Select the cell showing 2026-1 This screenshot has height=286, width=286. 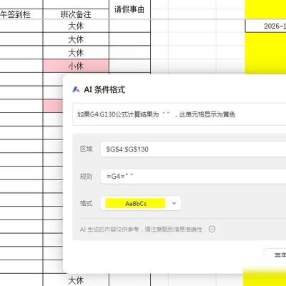266,26
